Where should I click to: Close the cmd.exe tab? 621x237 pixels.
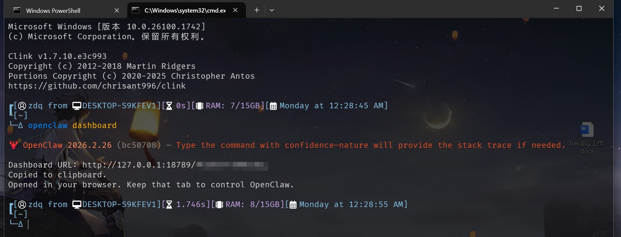tap(235, 10)
